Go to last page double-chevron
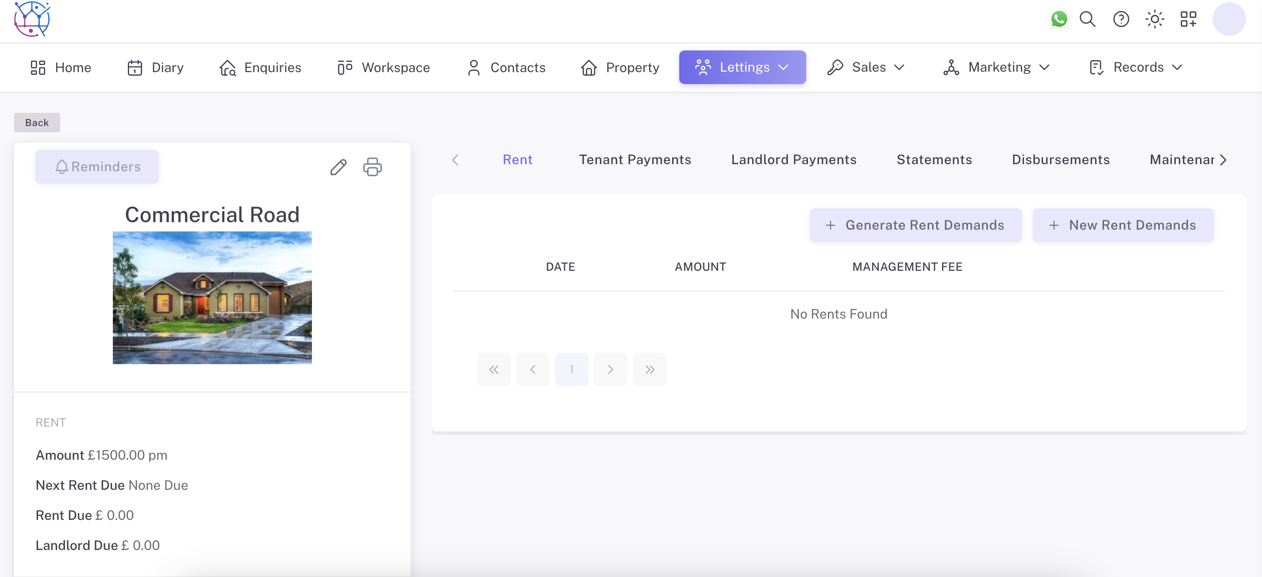The image size is (1262, 577). (649, 370)
